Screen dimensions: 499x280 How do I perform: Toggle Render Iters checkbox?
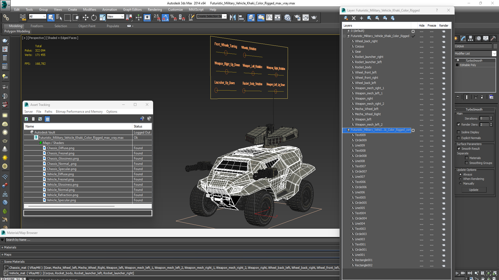(x=459, y=124)
